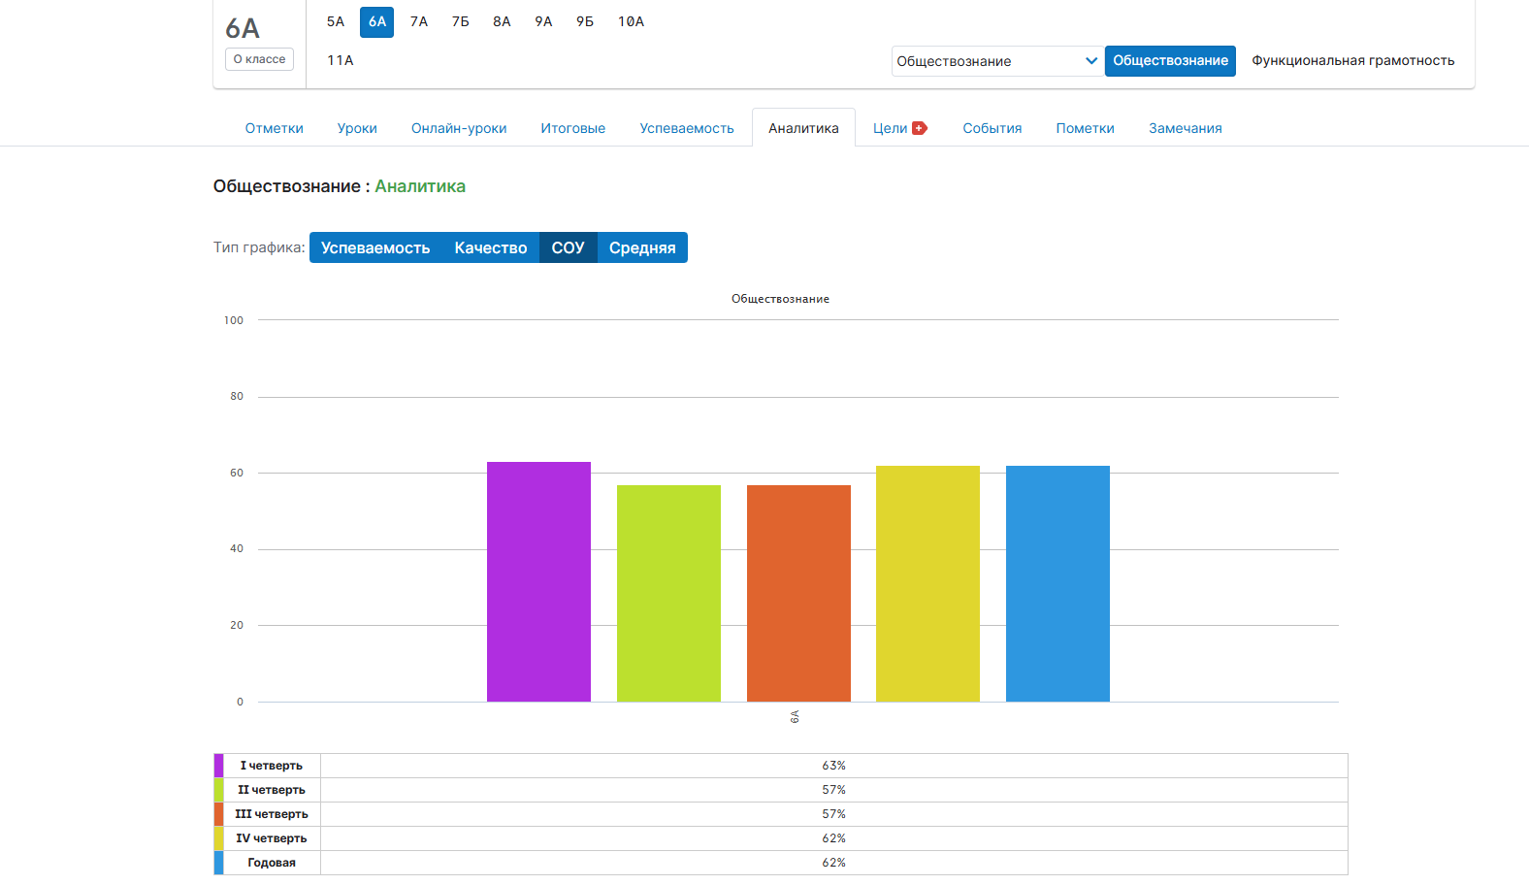
Task: Select the Средняя chart type
Action: point(641,248)
